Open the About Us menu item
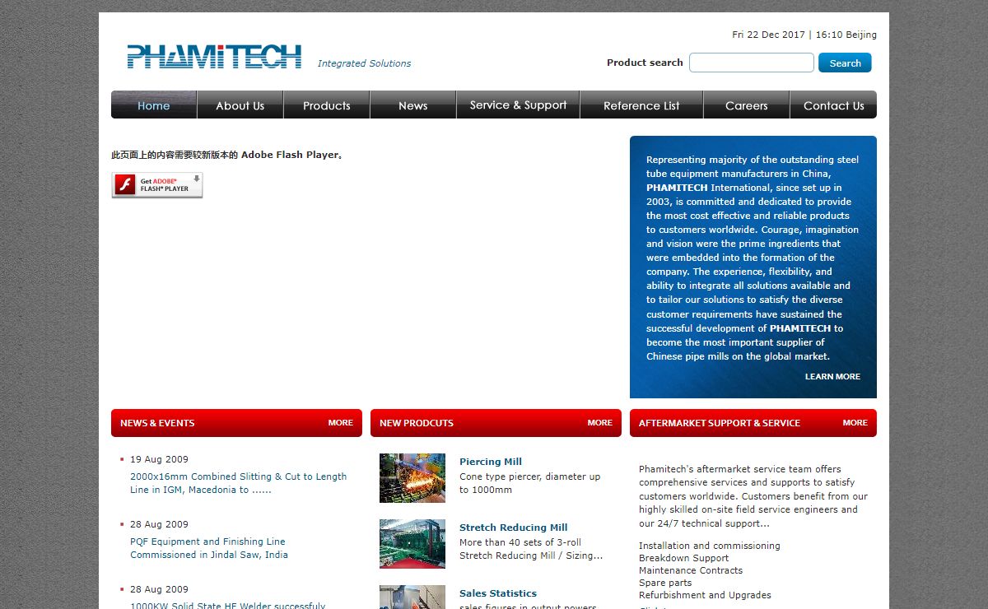988x609 pixels. pos(240,105)
